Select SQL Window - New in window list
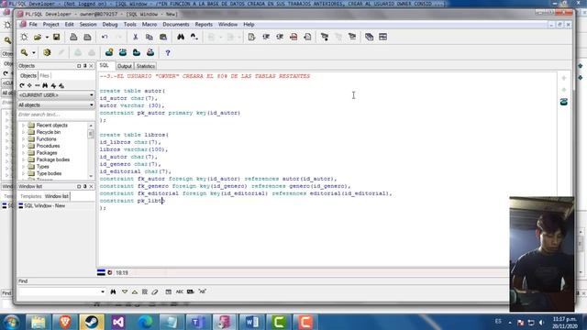Screen dimensions: 587x330 click(42, 205)
